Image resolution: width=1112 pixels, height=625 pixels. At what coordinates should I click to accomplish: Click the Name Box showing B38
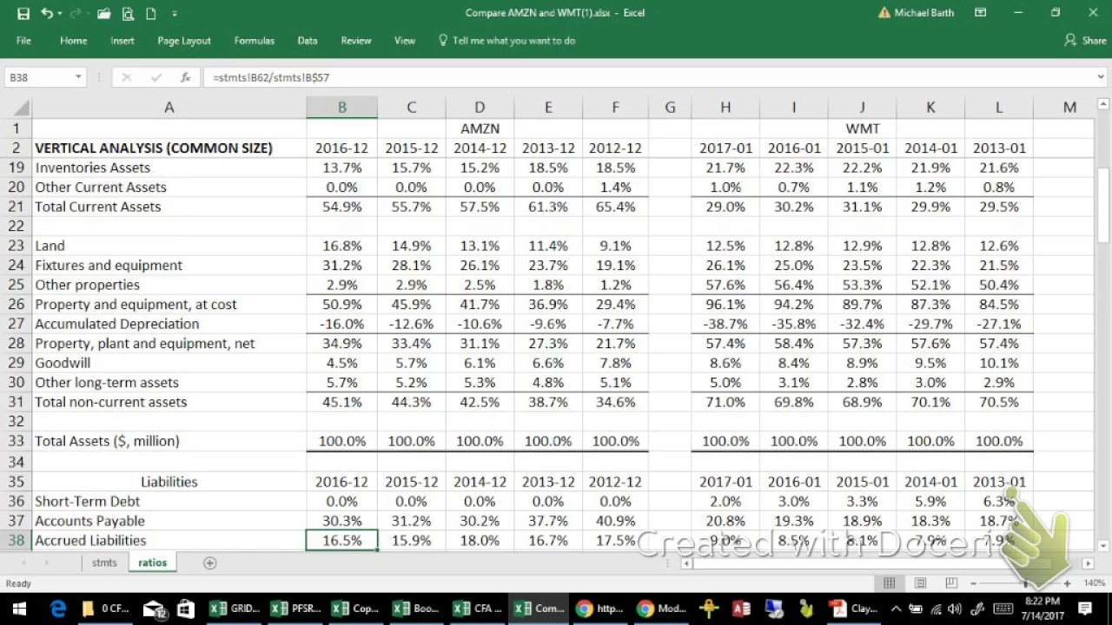[39, 77]
